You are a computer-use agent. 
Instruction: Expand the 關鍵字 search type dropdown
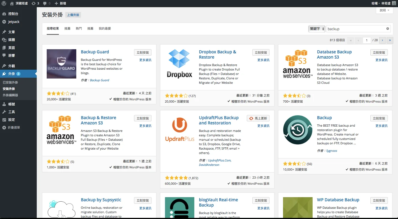[x=316, y=29]
